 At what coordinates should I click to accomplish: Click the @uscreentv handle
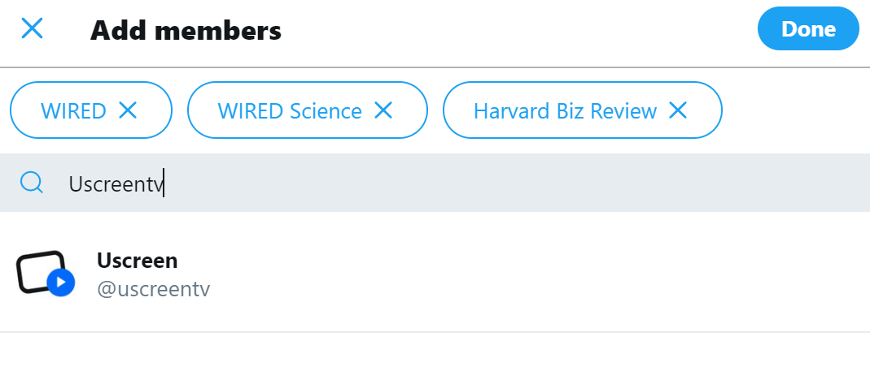pyautogui.click(x=154, y=289)
